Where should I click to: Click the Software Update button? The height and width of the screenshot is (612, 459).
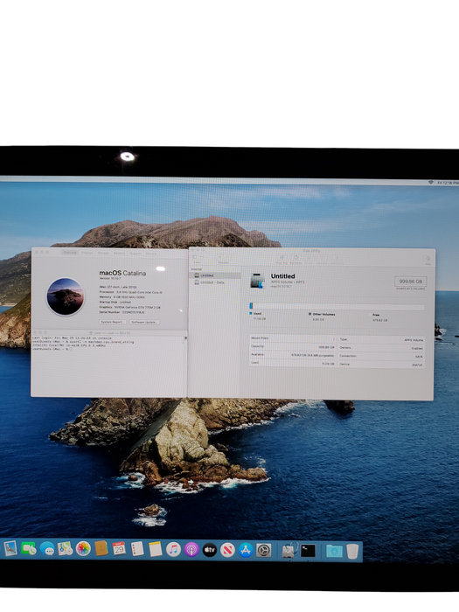(x=144, y=323)
